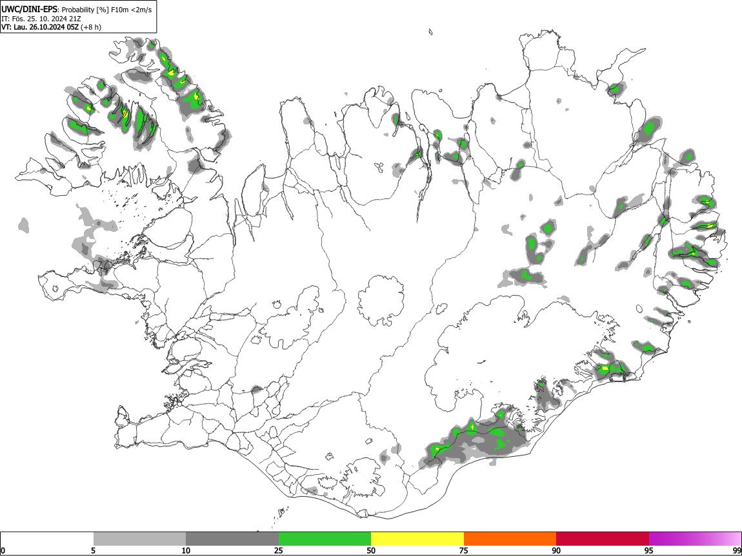This screenshot has height=556, width=742.
Task: Click the light gray 5-10 legend swatch
Action: [139, 539]
